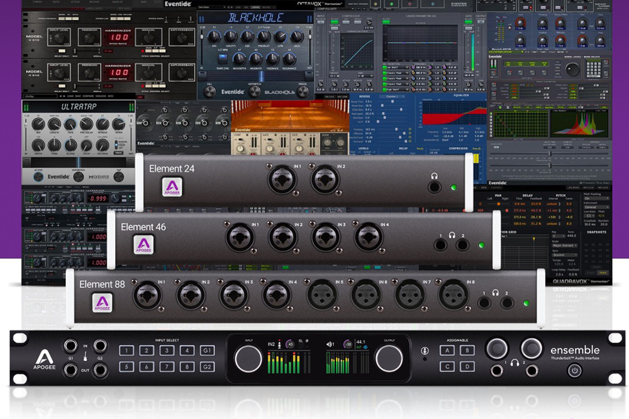Click Ensemble headphone 2 volume knob
Image resolution: width=629 pixels, height=419 pixels.
(532, 348)
